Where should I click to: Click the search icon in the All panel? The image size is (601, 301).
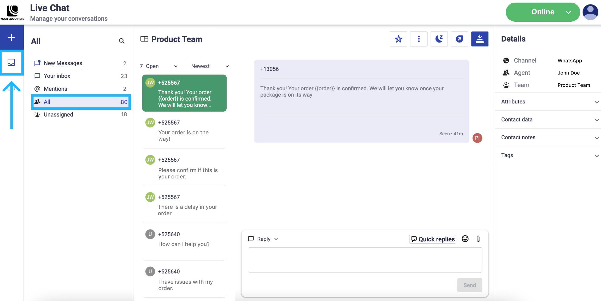121,41
